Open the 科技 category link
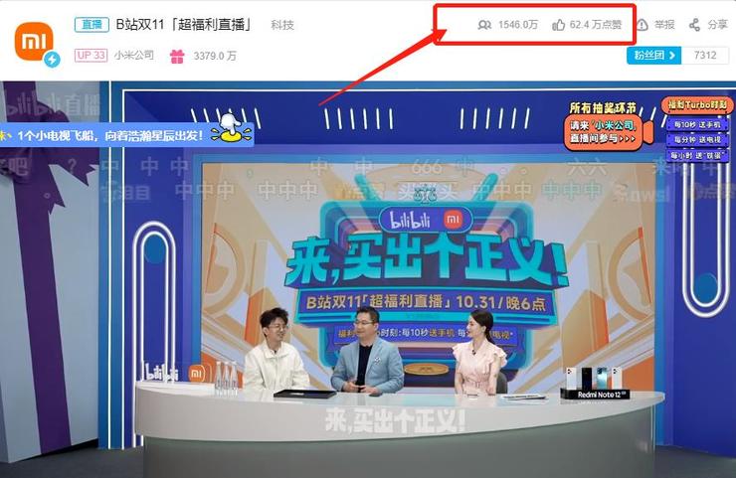This screenshot has width=736, height=478. 282,25
